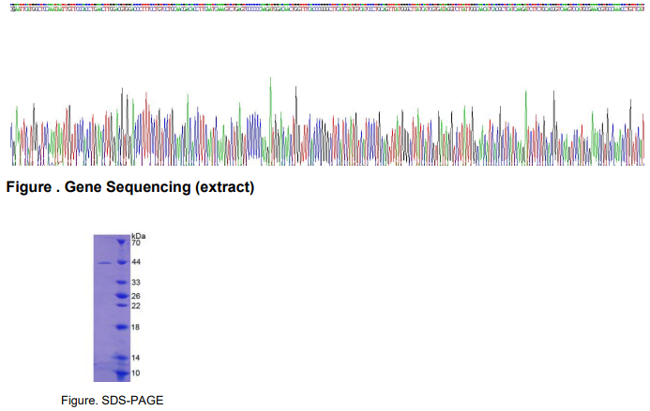Click the sample protein band near 44 kDa
This screenshot has height=411, width=650.
pyautogui.click(x=102, y=263)
